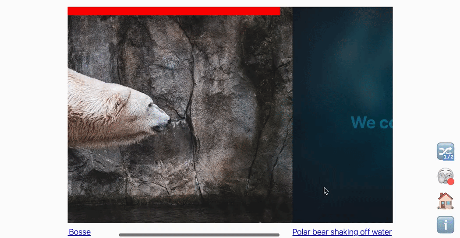Click the red progress bar

click(x=174, y=11)
